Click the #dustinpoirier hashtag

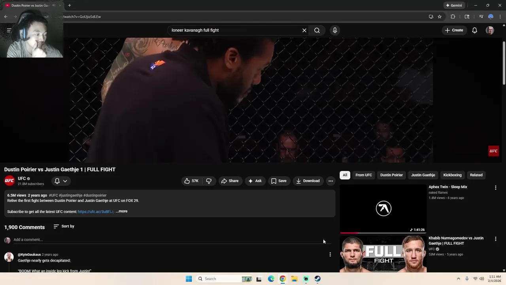(x=95, y=196)
